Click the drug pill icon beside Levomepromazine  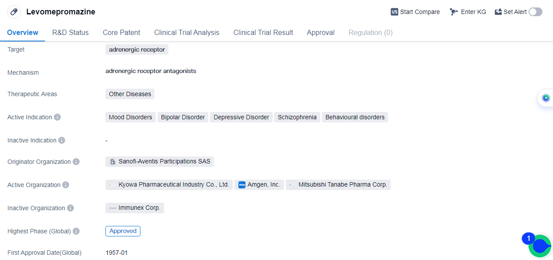click(x=14, y=12)
